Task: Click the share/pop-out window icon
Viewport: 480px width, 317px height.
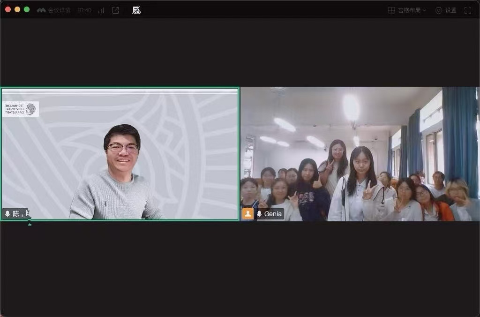Action: click(115, 10)
